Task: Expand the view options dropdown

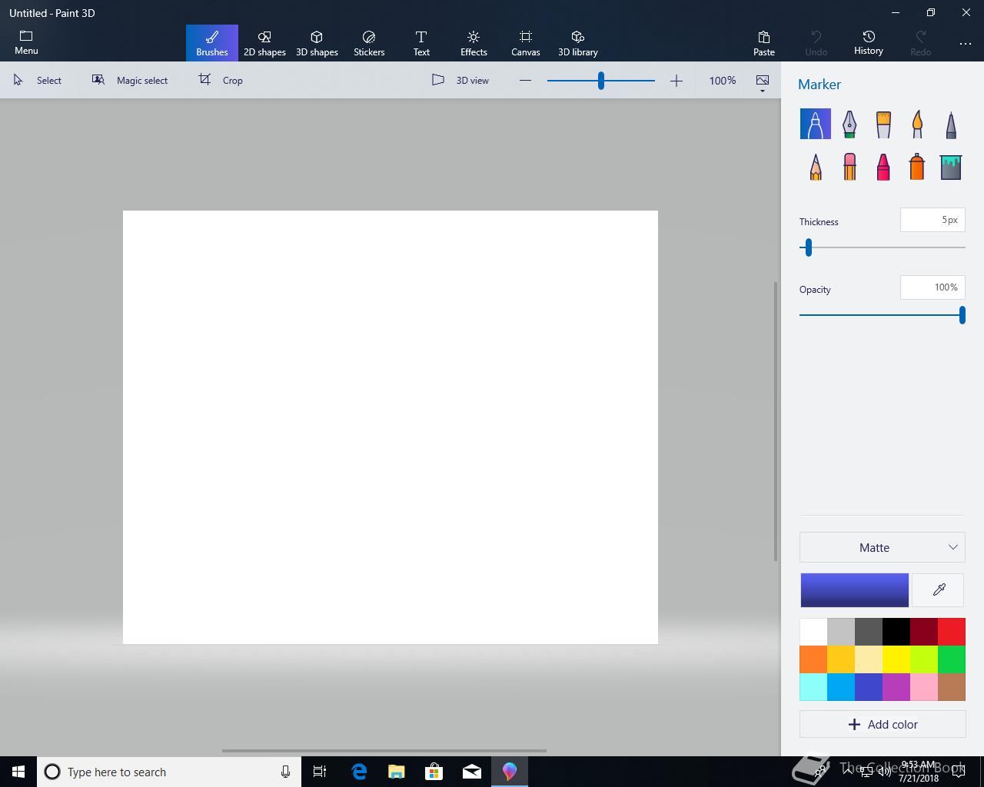Action: pyautogui.click(x=763, y=81)
